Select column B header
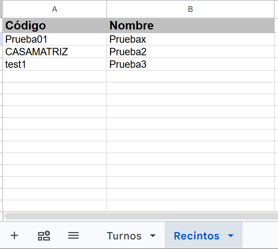Image resolution: width=278 pixels, height=249 pixels. 191,9
